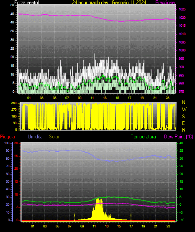Click the green -10 temperature axis value
195x232 pixels.
[182, 220]
